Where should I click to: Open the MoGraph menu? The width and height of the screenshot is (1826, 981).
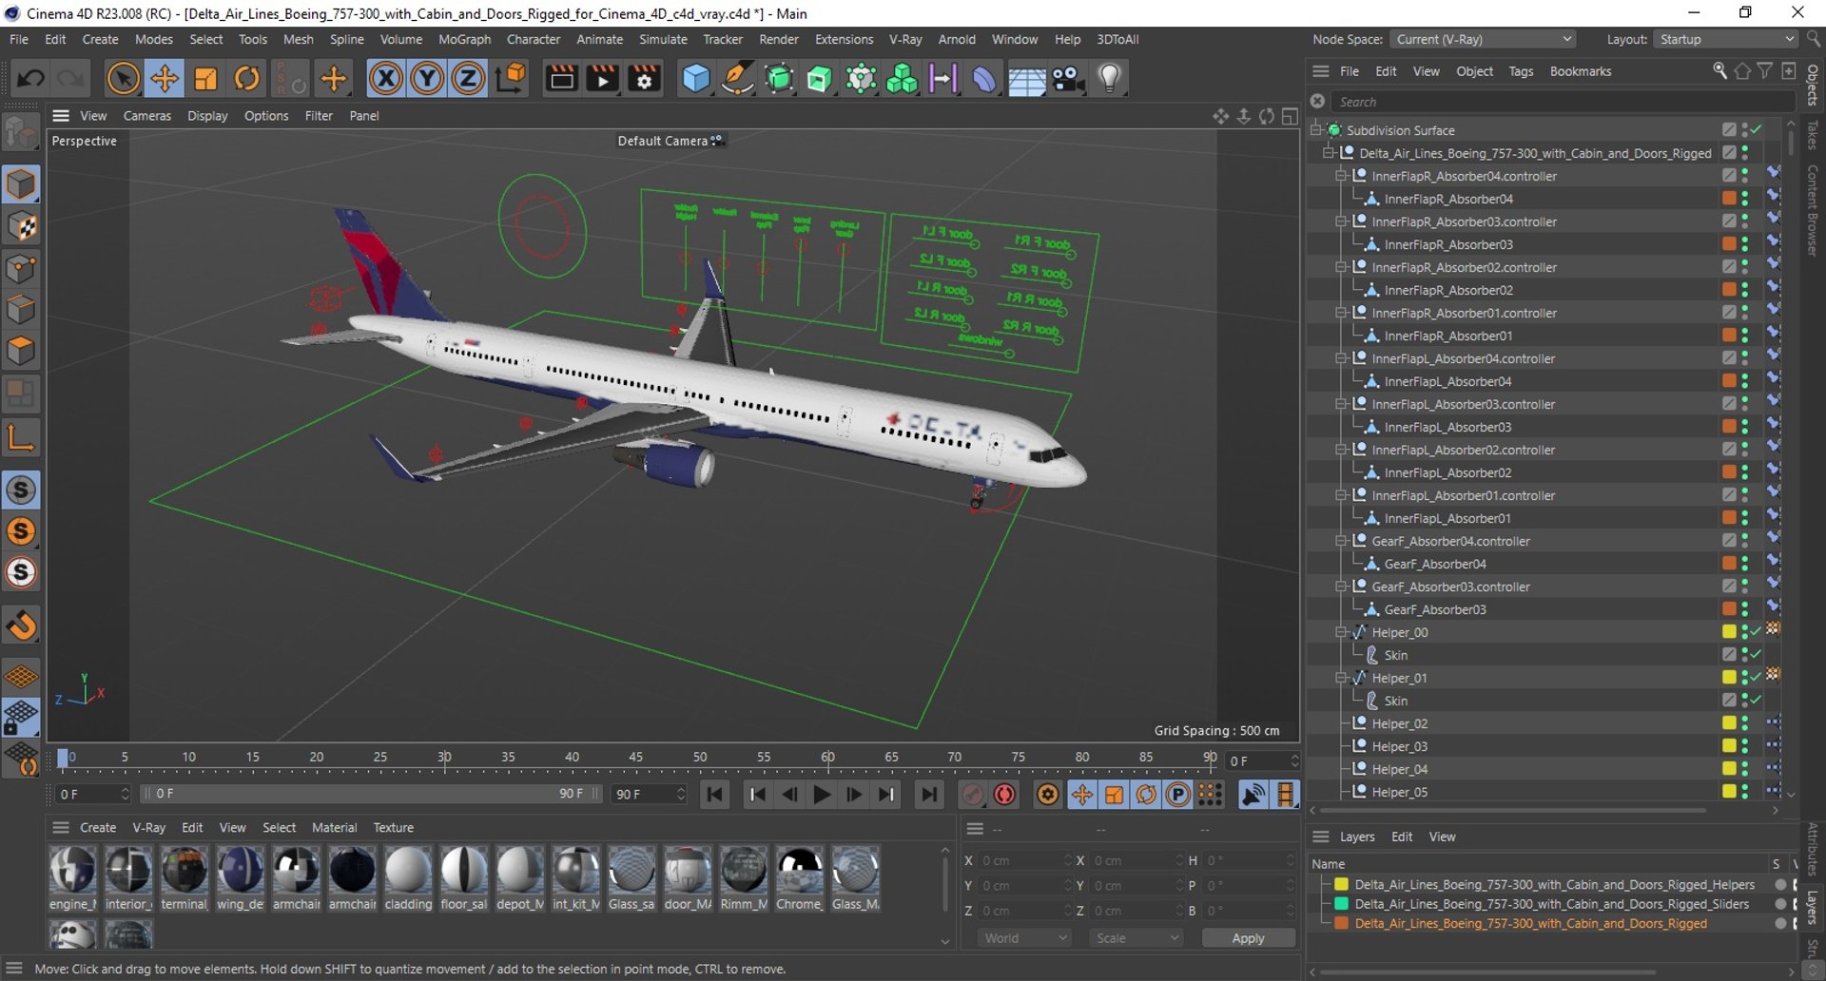(x=464, y=39)
